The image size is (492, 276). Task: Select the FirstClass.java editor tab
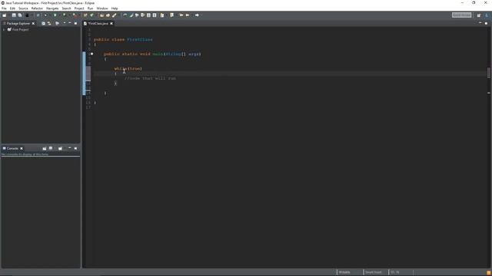(x=98, y=24)
